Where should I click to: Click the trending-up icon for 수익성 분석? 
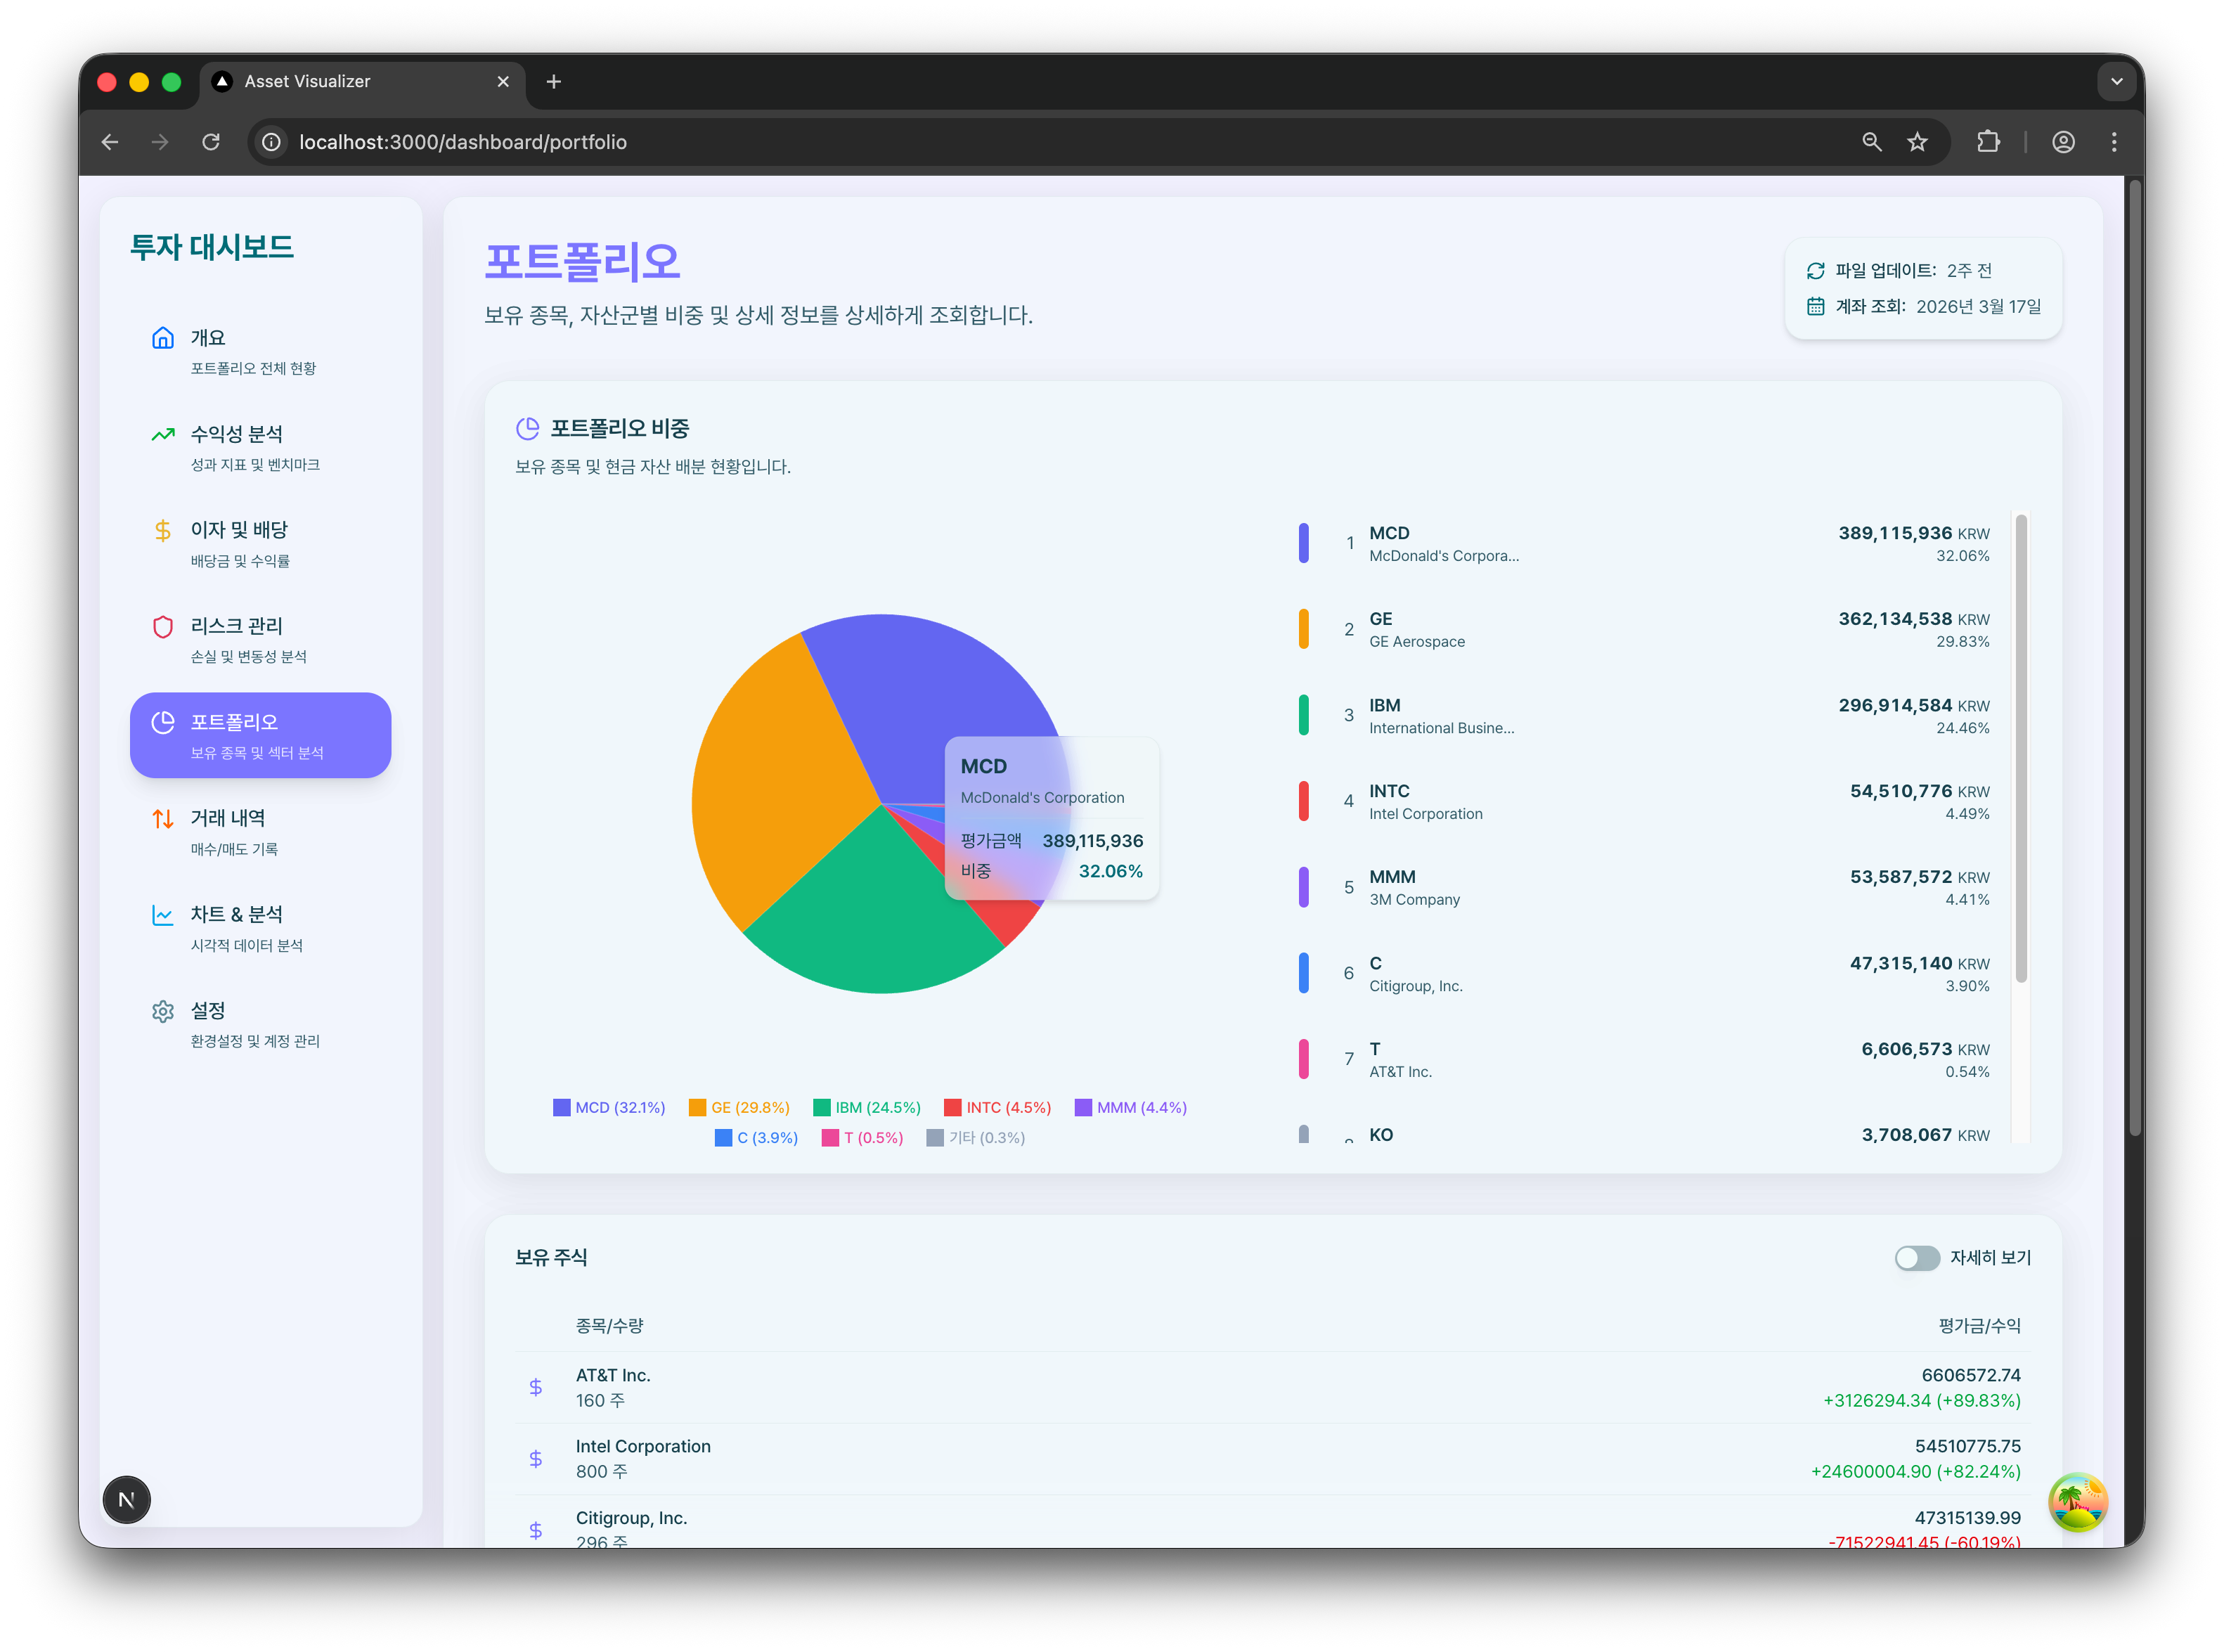click(162, 434)
